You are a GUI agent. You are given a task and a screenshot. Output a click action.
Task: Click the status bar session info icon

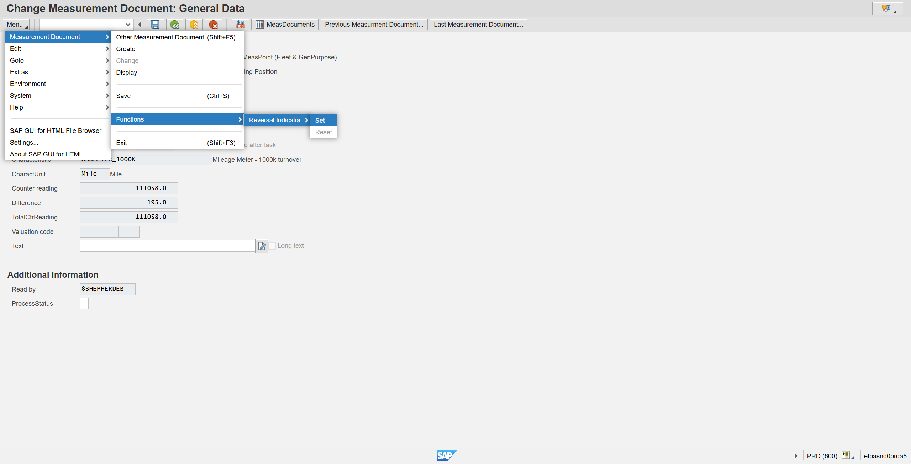[847, 455]
